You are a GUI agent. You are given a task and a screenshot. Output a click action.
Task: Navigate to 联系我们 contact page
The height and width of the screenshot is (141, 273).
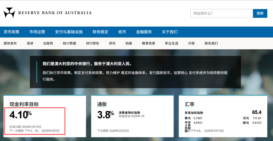click(211, 43)
